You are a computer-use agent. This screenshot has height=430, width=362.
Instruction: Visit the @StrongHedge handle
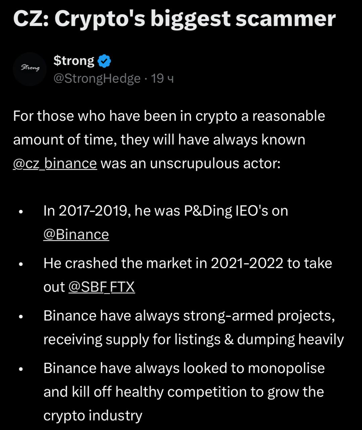pos(97,79)
